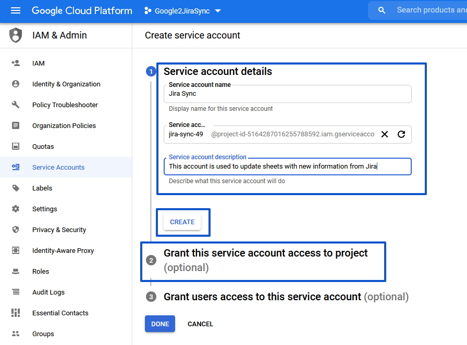Click the Service Accounts key icon

(x=16, y=167)
